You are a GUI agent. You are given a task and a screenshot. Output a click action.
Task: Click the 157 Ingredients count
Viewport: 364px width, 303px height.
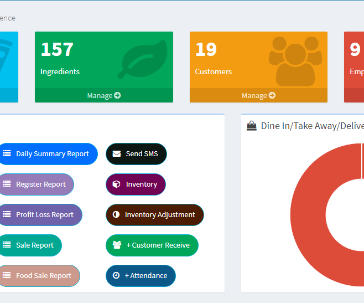coord(57,50)
